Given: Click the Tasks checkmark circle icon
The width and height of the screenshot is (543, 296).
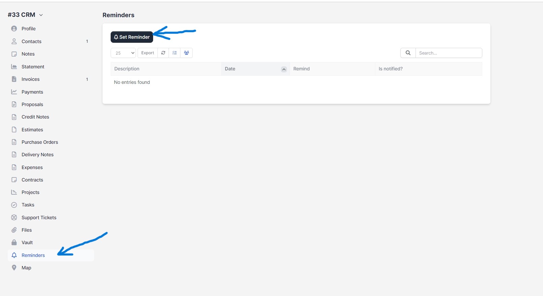Looking at the screenshot, I should [x=14, y=205].
